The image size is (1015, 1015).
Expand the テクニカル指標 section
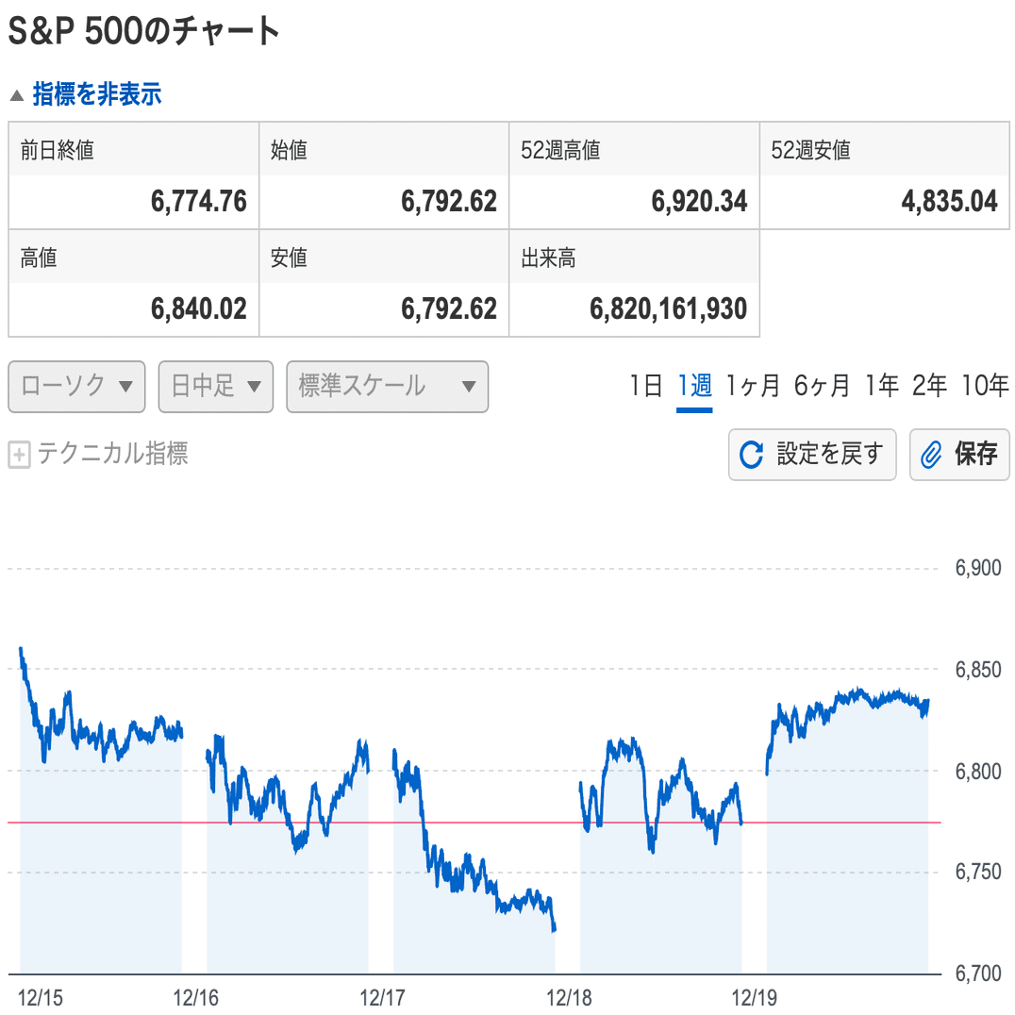[x=112, y=454]
